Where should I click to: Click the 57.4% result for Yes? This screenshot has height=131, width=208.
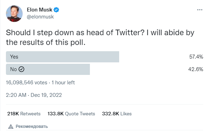pyautogui.click(x=196, y=57)
